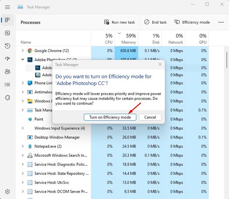Expand the Task Manager process group
The height and width of the screenshot is (199, 229).
(x=23, y=110)
